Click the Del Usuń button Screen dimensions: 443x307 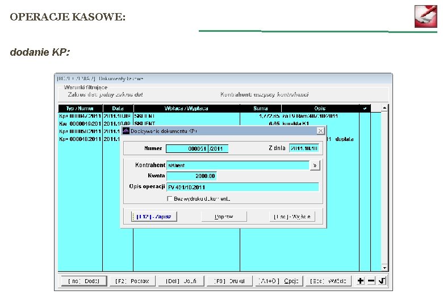181,281
